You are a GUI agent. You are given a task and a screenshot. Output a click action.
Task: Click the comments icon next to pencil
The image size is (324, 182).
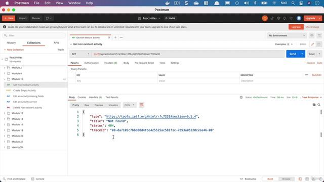(x=318, y=44)
